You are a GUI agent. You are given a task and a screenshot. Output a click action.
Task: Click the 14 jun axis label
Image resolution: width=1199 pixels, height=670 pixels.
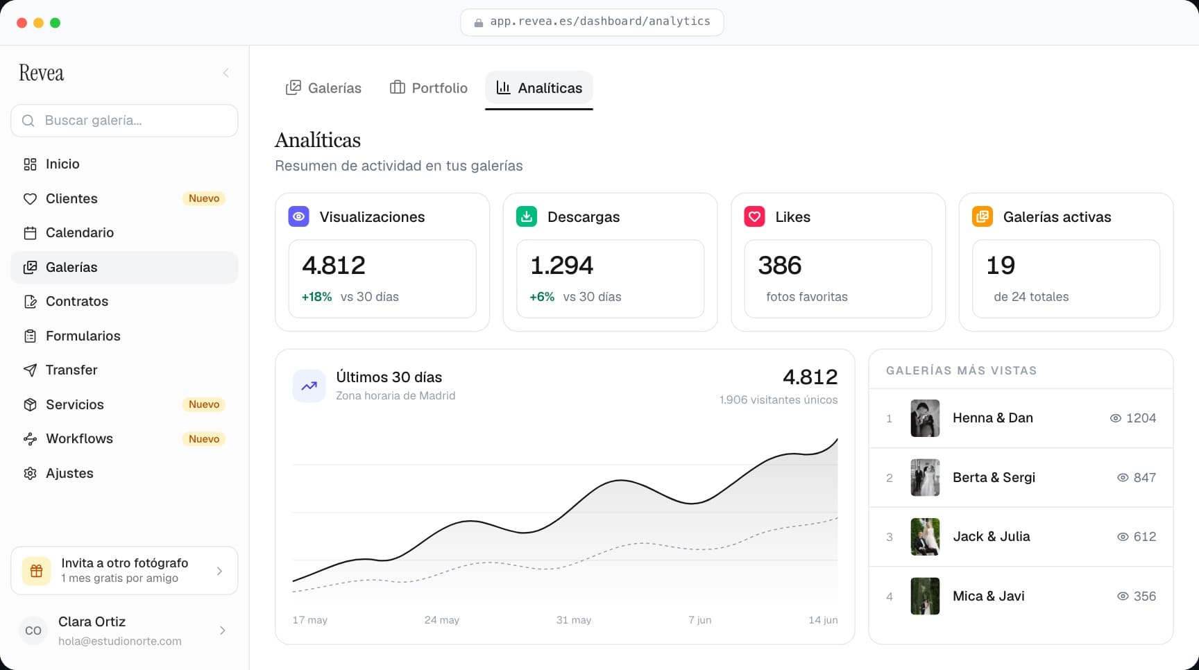823,620
